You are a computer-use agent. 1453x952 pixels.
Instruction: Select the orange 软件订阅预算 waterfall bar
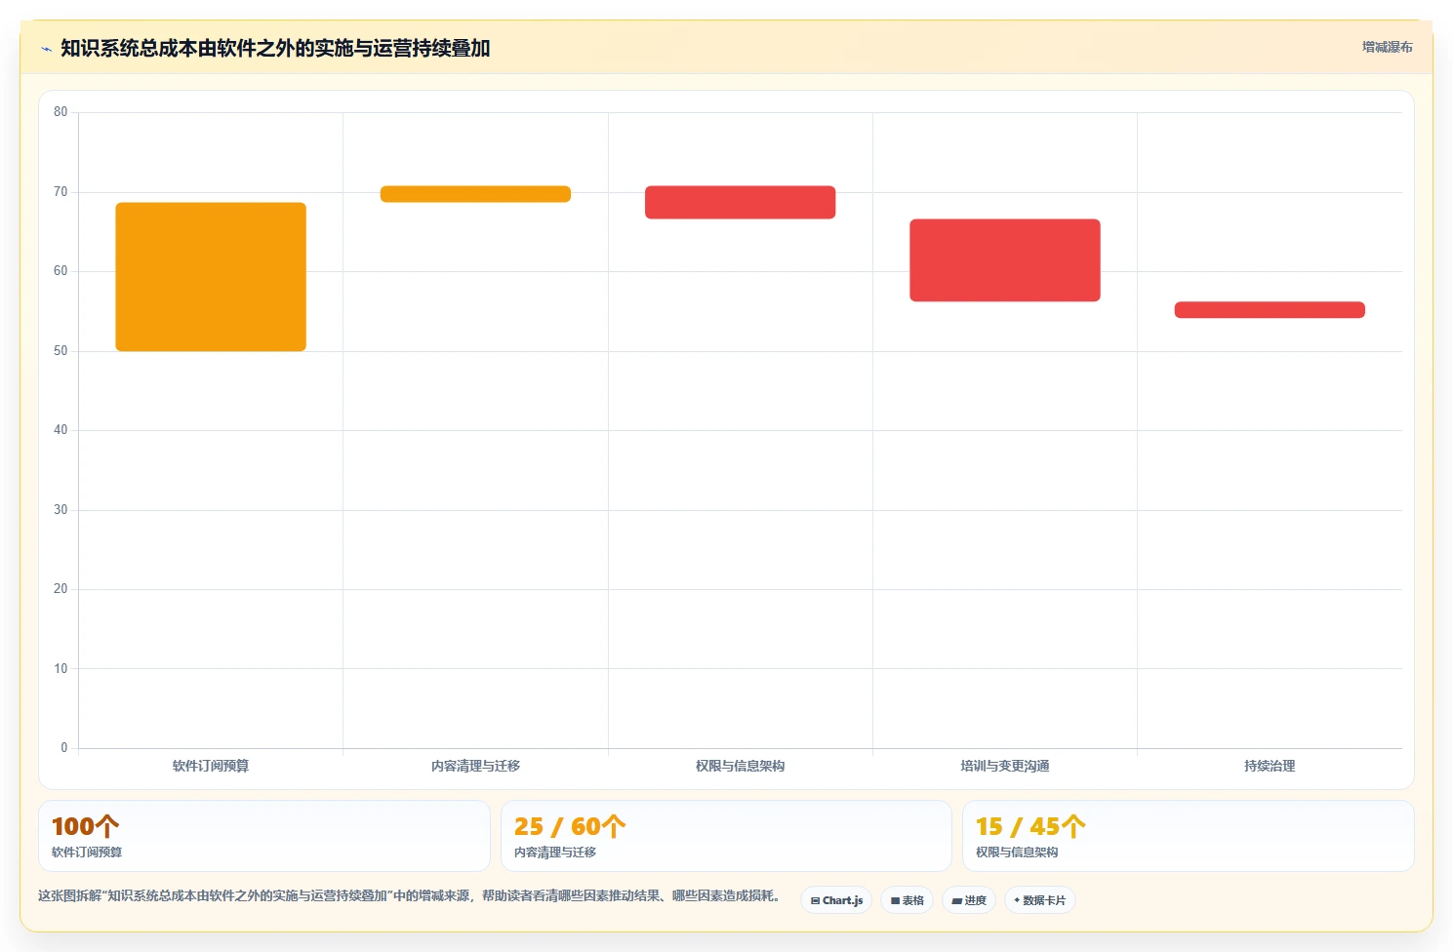(211, 277)
